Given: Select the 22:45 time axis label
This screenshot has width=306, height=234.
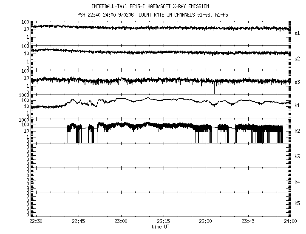Looking at the screenshot, I should click(78, 221).
